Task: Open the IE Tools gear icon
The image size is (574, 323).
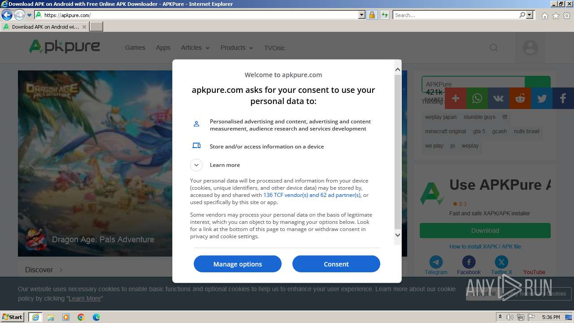Action: tap(567, 16)
